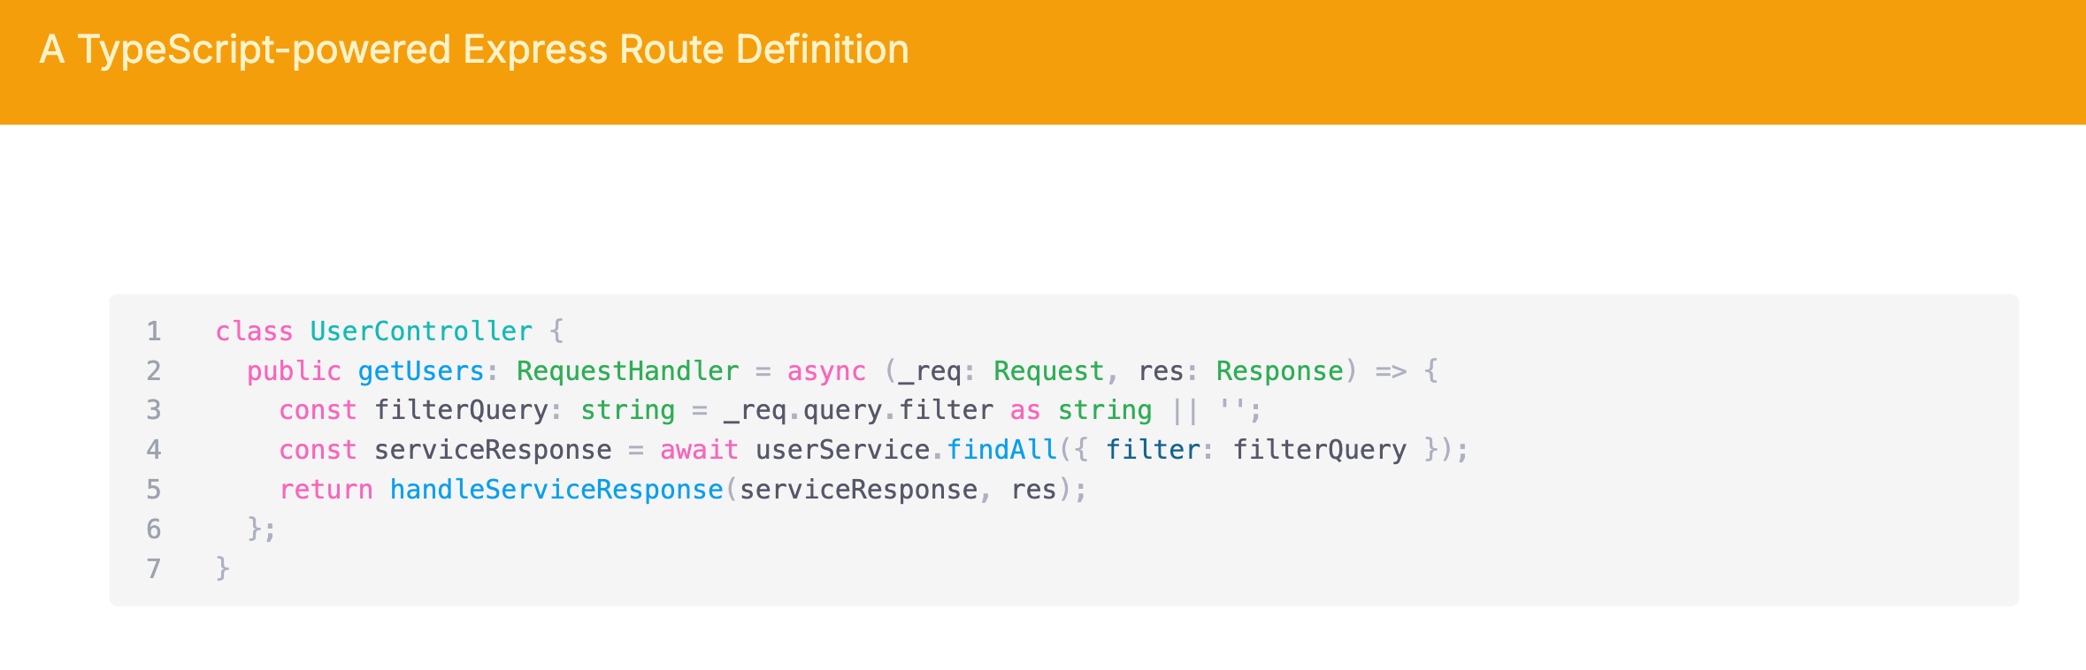
Task: Click the arrow '=>' operator on line 2
Action: coord(1391,371)
